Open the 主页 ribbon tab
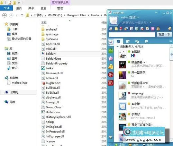173x146 pixels. 19,8
